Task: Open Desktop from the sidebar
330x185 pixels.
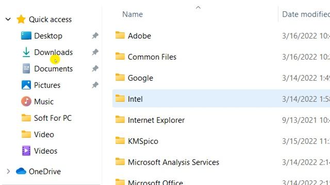Action: 48,36
